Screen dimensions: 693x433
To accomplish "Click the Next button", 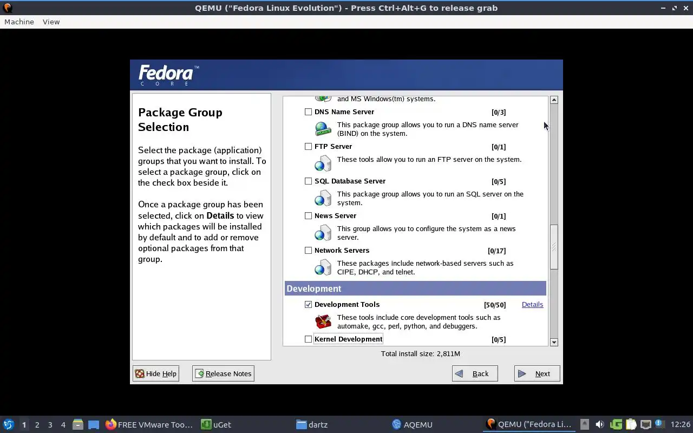I will tap(537, 373).
